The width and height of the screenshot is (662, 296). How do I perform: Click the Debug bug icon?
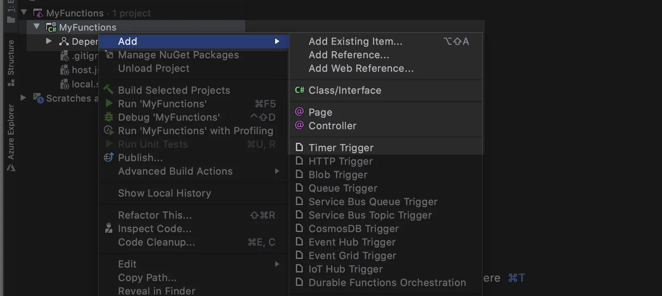109,116
